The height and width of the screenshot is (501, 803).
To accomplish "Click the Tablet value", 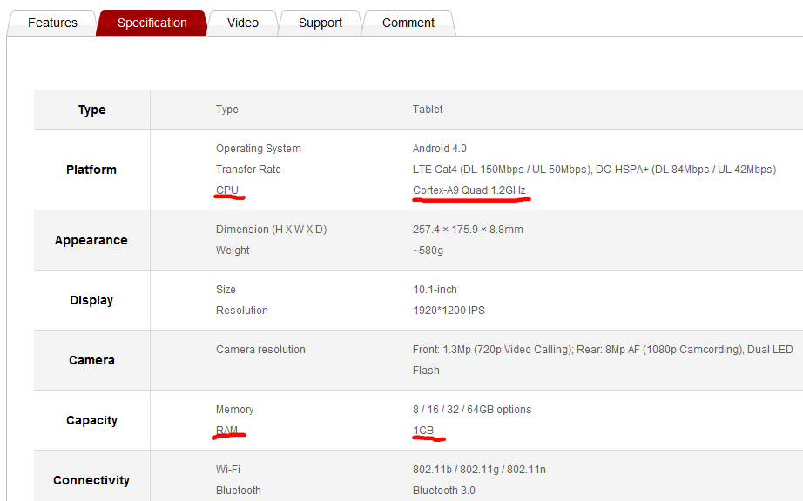I will click(428, 110).
